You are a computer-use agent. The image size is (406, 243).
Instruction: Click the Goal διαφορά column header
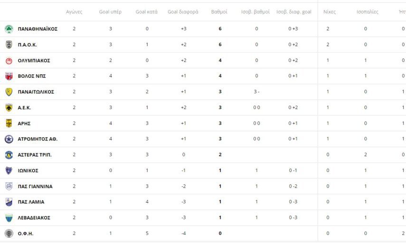183,12
